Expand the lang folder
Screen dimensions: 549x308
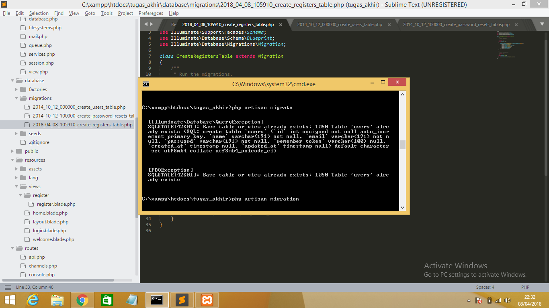coord(16,178)
